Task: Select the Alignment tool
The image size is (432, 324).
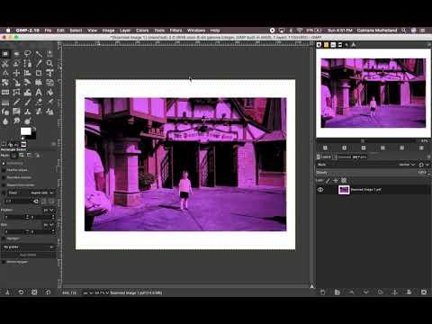Action: pyautogui.click(x=28, y=73)
